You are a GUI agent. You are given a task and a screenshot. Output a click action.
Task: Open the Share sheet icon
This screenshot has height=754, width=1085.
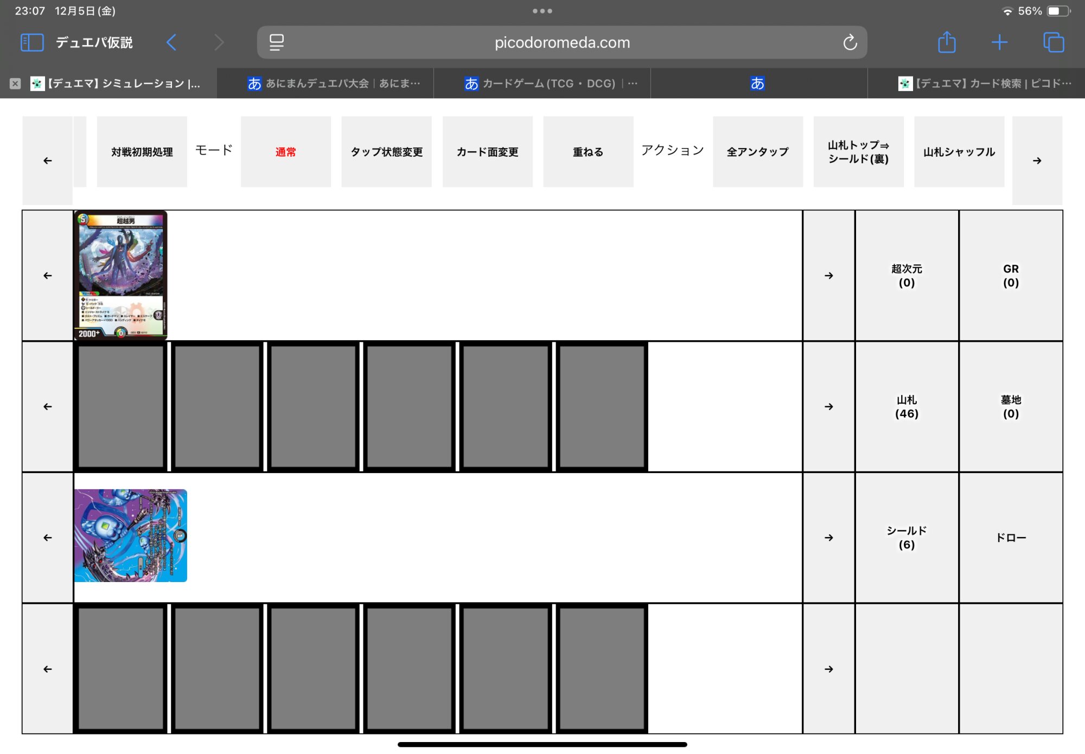point(947,42)
